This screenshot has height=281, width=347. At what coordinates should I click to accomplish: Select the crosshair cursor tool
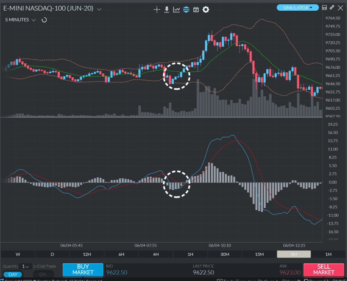157,9
